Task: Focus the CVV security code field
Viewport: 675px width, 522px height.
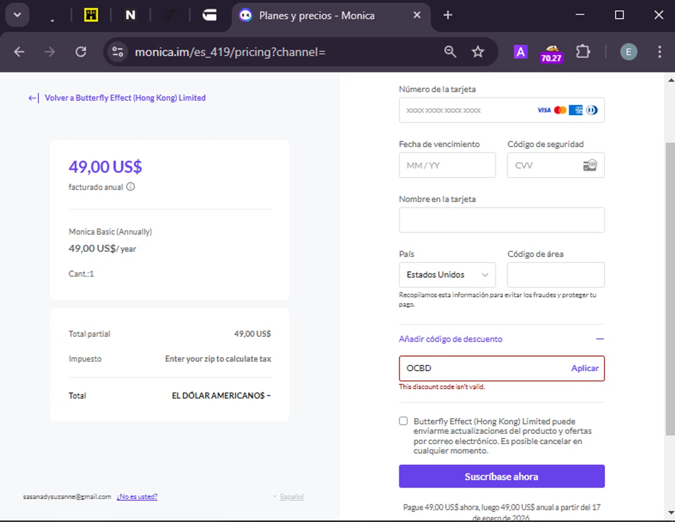Action: coord(556,165)
